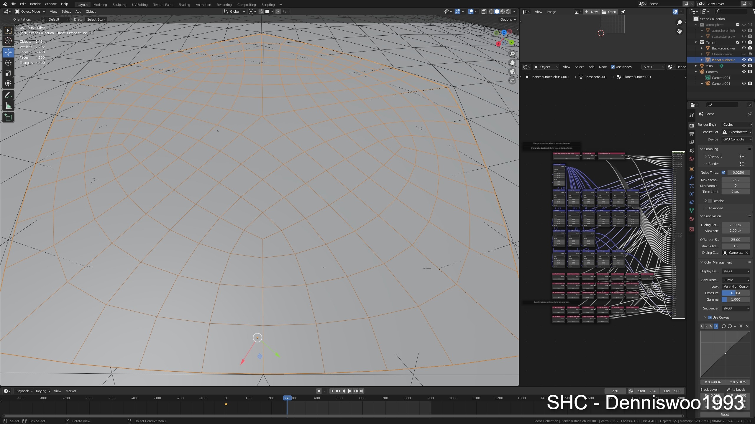The width and height of the screenshot is (755, 424).
Task: Choose the Add Cube tool
Action: (8, 117)
